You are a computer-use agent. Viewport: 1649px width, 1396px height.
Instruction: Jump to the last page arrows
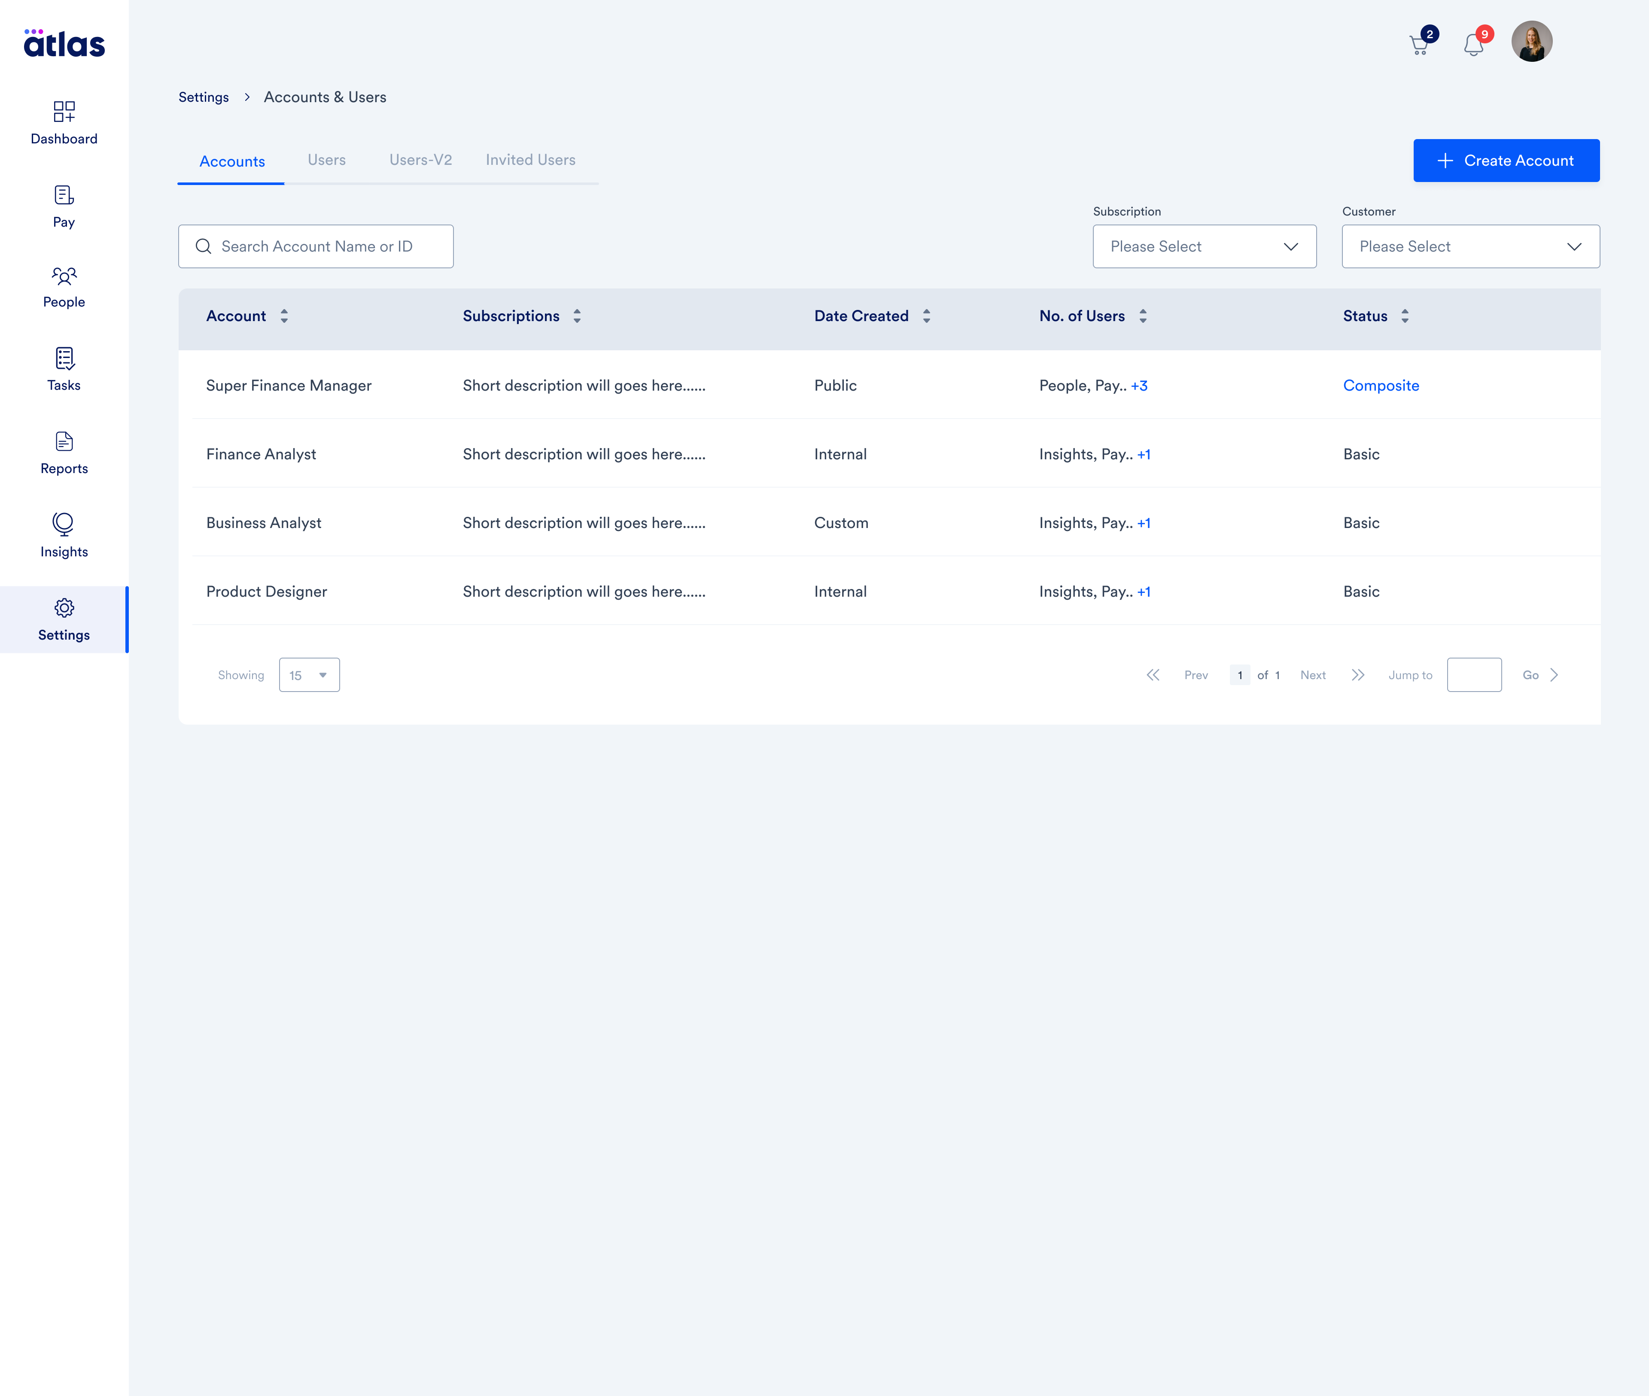tap(1358, 675)
